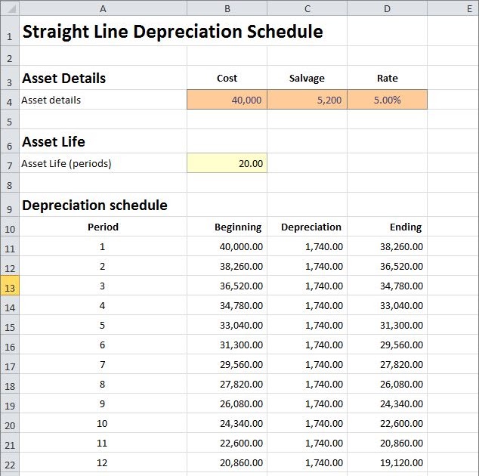The image size is (479, 476).
Task: Click the Select All corner triangle
Action: click(x=10, y=8)
